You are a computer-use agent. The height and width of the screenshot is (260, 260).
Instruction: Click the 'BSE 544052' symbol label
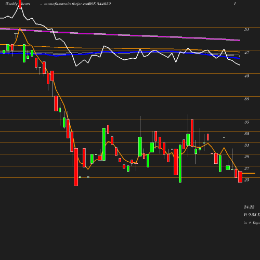99,4
